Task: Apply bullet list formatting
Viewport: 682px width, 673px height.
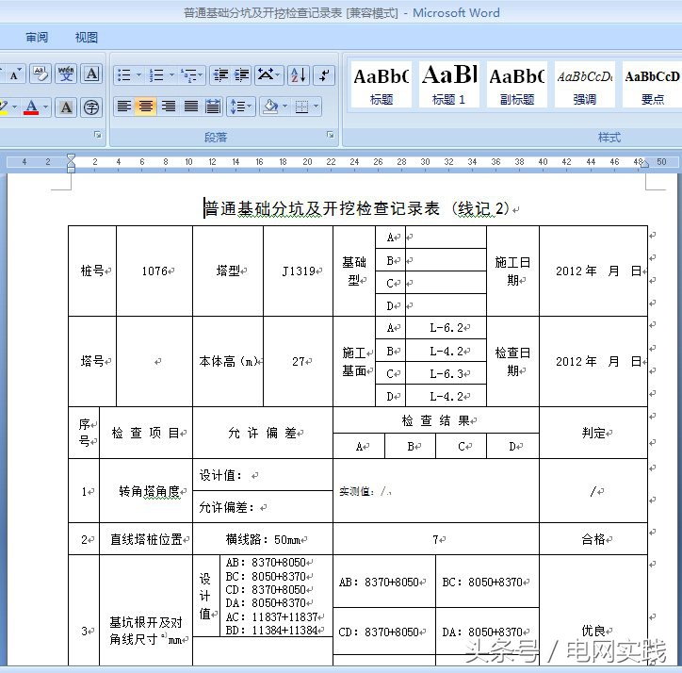Action: [124, 75]
